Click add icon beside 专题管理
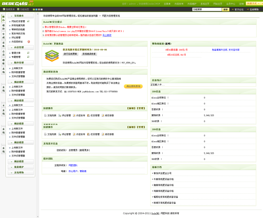Screen dimensions: 263x218 tap(28, 57)
